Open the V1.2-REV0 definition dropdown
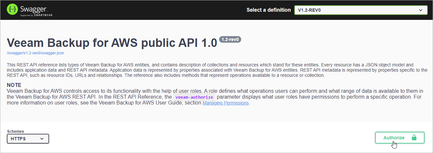Screen dimensions: 433x153 tap(361, 10)
